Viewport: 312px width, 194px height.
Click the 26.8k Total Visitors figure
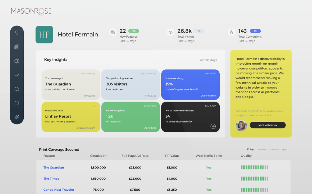click(184, 31)
